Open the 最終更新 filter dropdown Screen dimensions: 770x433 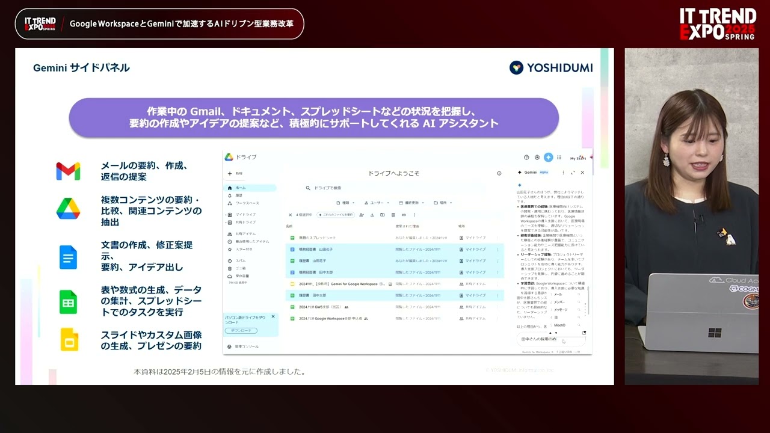point(412,203)
